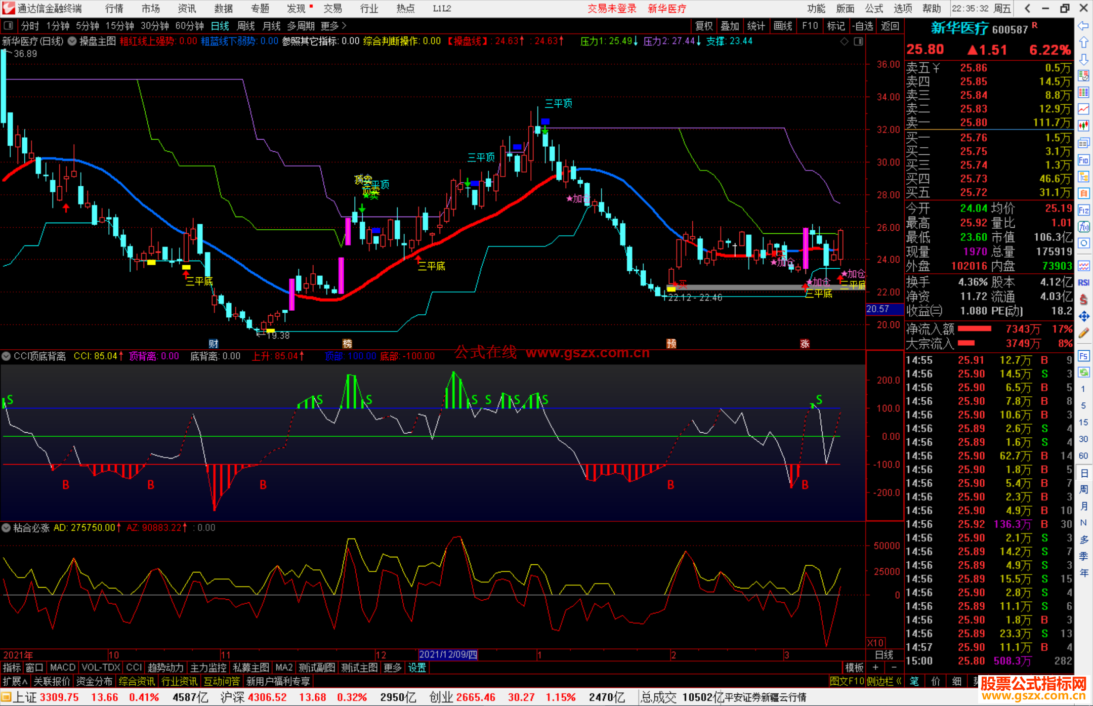Viewport: 1093px width, 706px height.
Task: Click the tree structure icon in sidebar
Action: [1083, 177]
